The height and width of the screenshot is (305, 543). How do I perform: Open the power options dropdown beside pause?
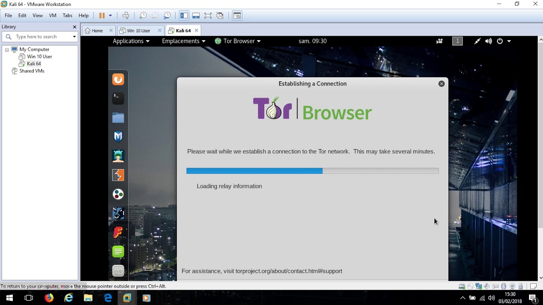[x=110, y=16]
